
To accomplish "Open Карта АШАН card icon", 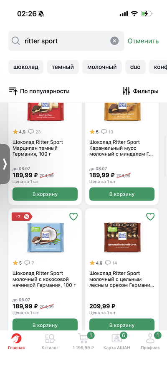I will pyautogui.click(x=117, y=338).
